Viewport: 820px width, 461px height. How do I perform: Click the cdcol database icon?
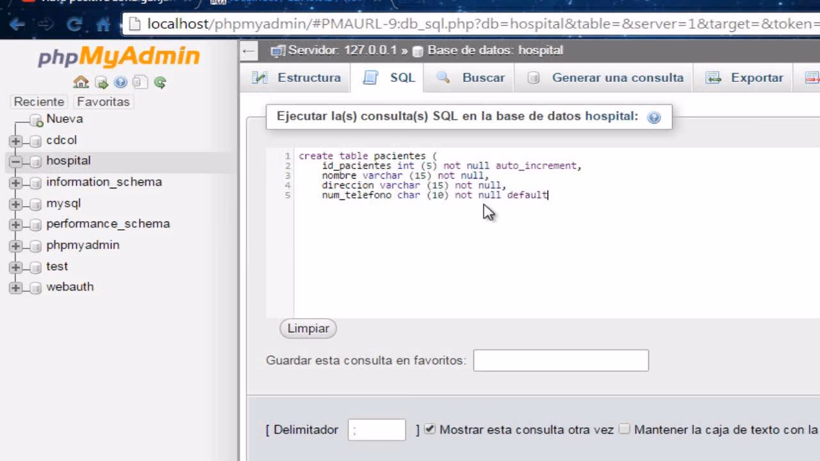click(x=36, y=141)
